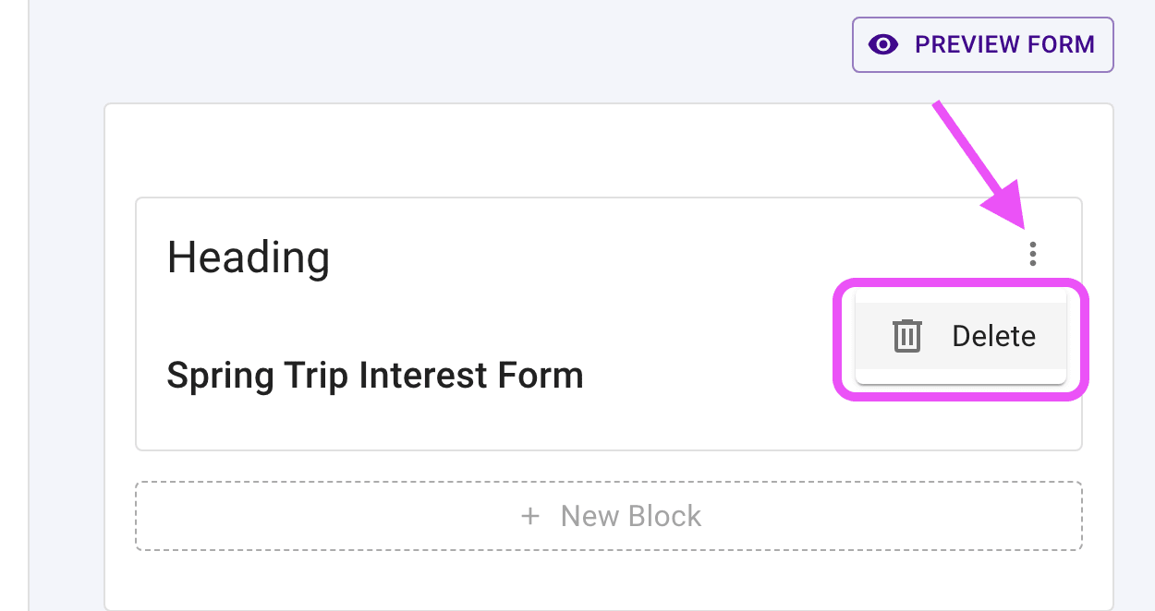Click the gray background left of PREVIEW FORM
This screenshot has height=611, width=1155.
pos(462,44)
